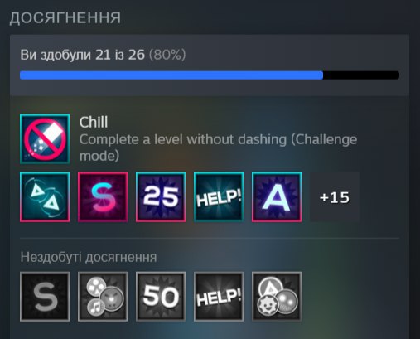
Task: Click the blue filled progress bar portion
Action: [171, 75]
